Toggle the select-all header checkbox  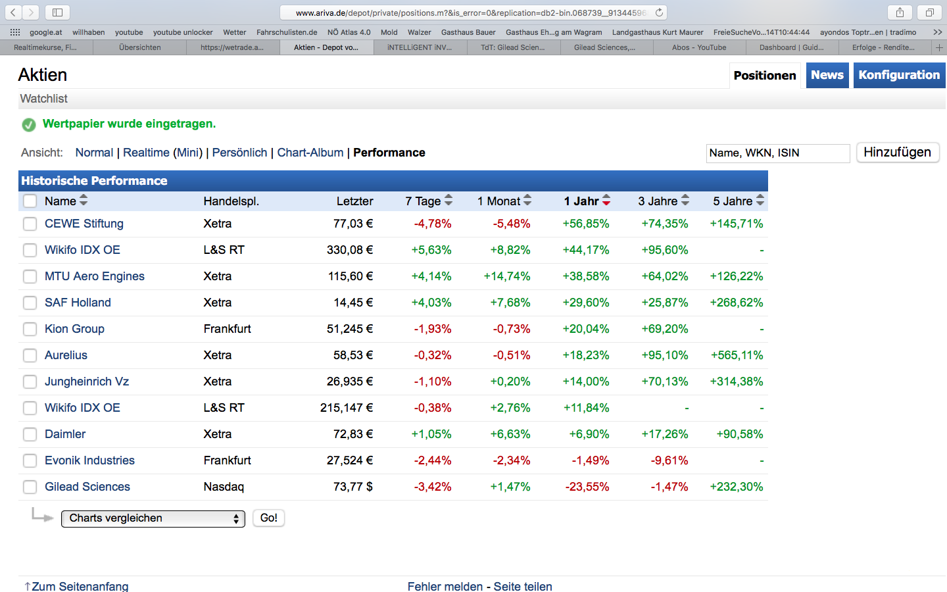(x=30, y=201)
